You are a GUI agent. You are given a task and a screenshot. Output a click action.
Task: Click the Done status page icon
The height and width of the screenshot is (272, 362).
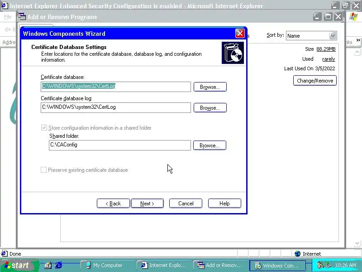(5, 253)
